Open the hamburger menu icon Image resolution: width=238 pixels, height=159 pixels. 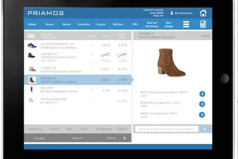[186, 24]
